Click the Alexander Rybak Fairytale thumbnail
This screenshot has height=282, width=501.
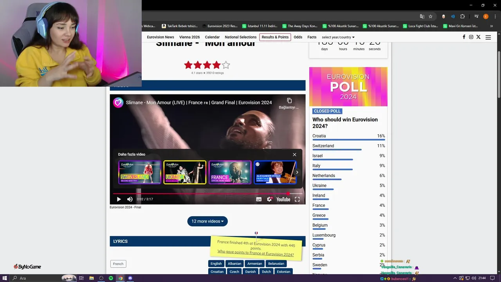pyautogui.click(x=275, y=172)
